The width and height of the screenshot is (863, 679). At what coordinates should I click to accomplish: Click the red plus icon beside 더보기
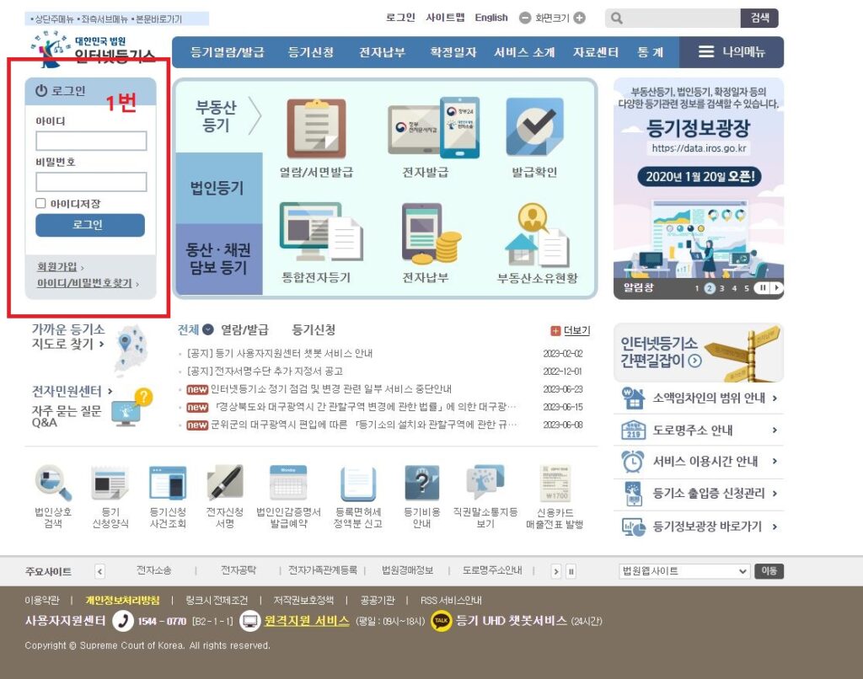pos(555,331)
